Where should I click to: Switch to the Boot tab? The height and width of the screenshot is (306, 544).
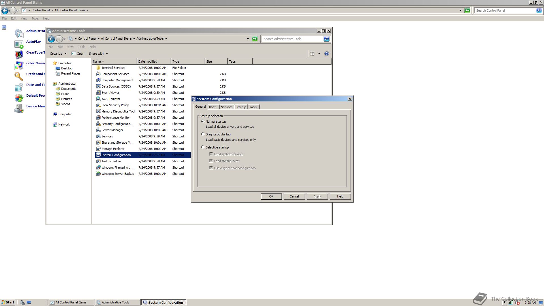[212, 107]
